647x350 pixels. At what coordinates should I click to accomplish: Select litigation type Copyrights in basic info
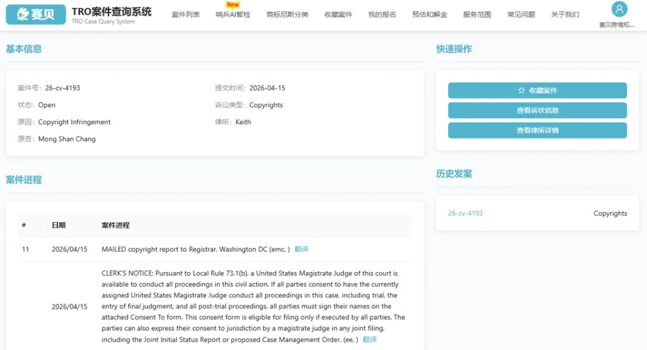pyautogui.click(x=266, y=105)
